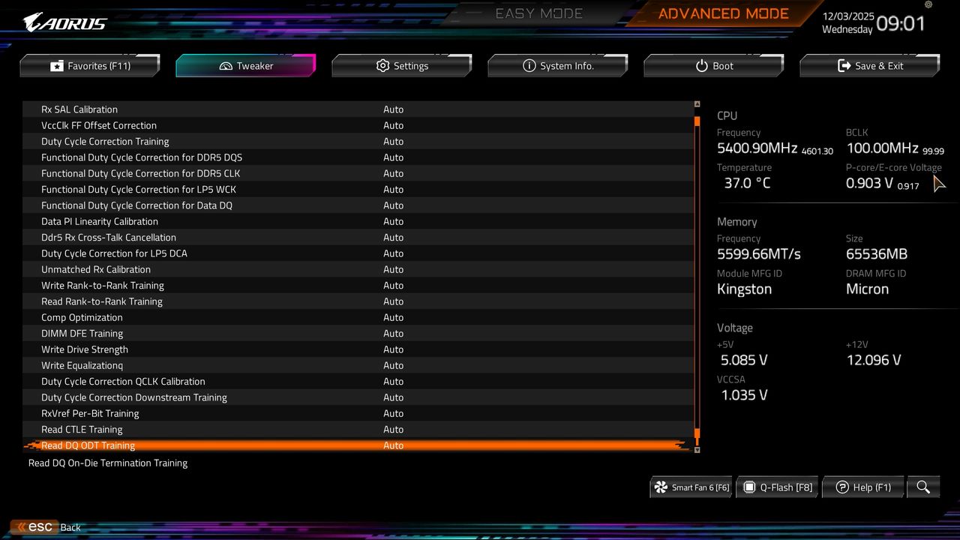
Task: Change Write Drive Strength from Auto
Action: click(x=394, y=349)
